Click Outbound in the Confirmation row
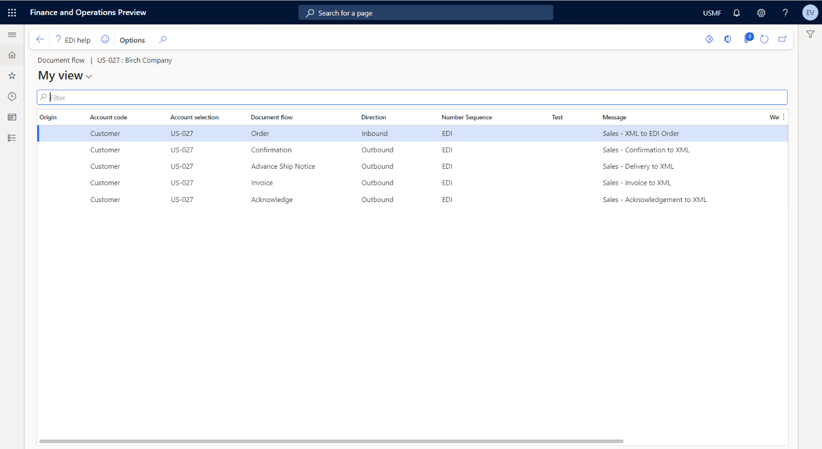 click(x=377, y=150)
